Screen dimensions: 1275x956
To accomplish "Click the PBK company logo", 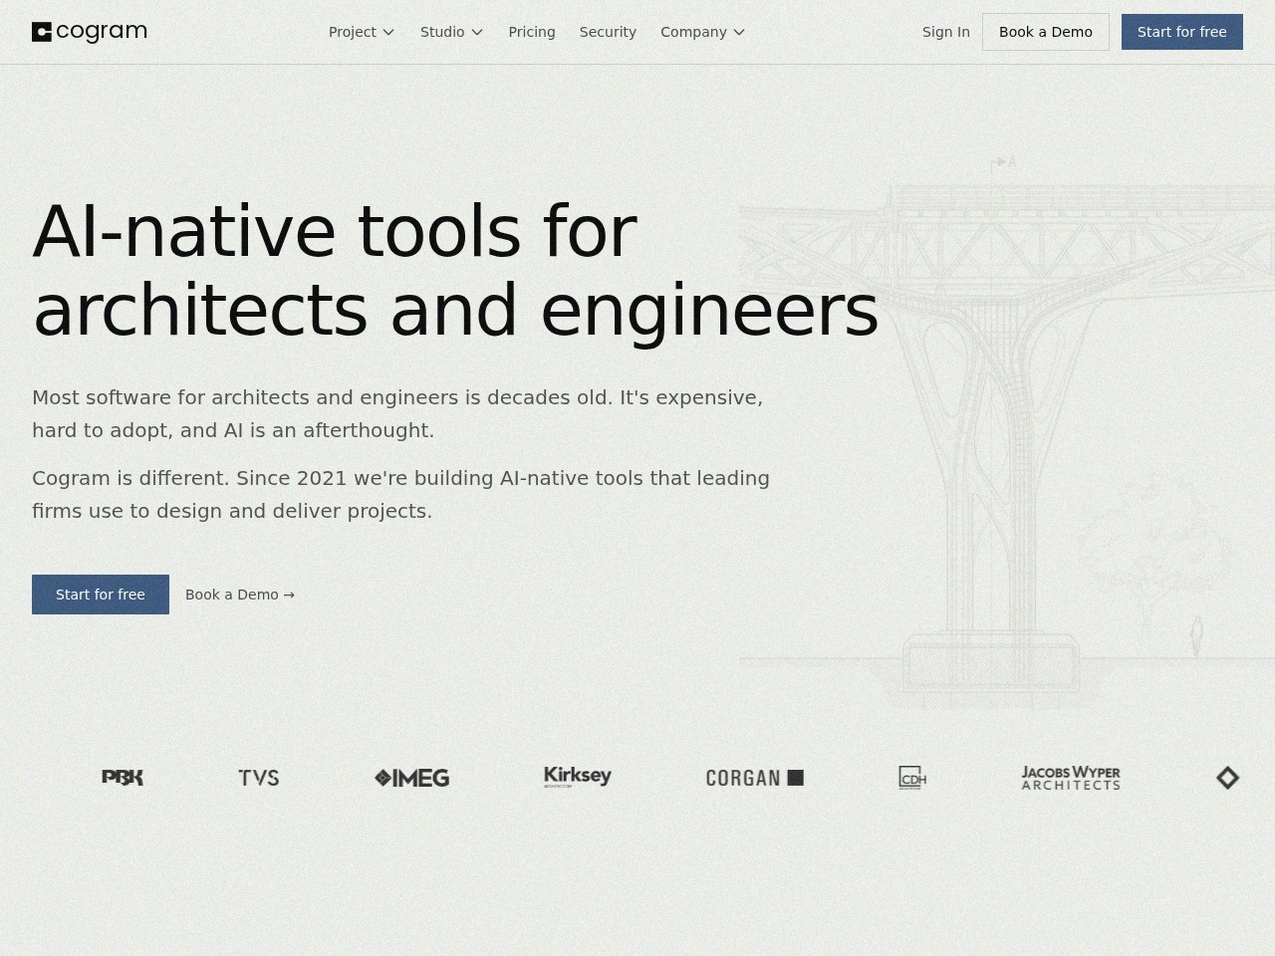I will [123, 778].
